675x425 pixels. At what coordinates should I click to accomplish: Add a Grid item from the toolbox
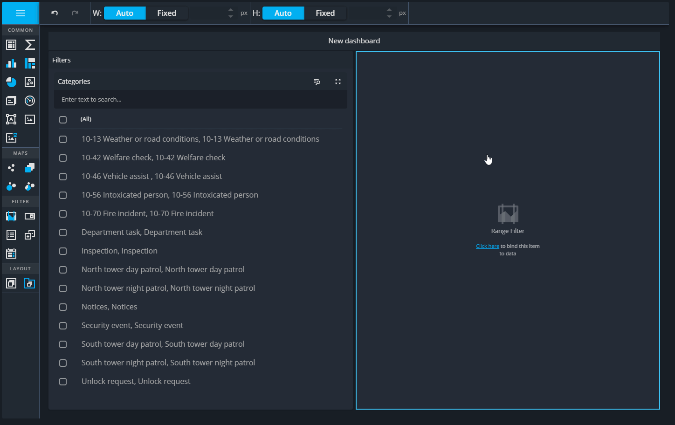(x=11, y=45)
